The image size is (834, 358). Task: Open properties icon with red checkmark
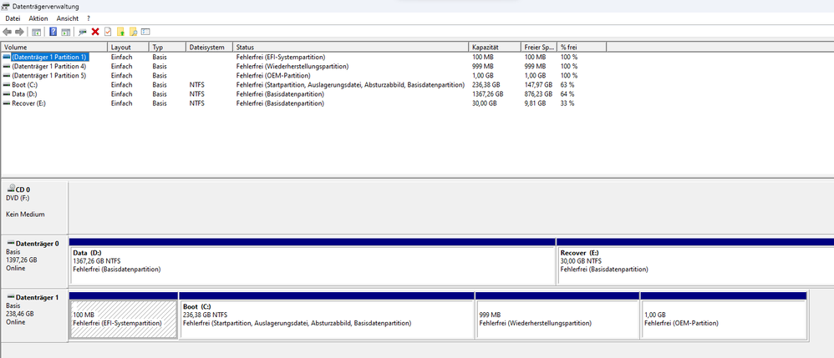pos(108,32)
